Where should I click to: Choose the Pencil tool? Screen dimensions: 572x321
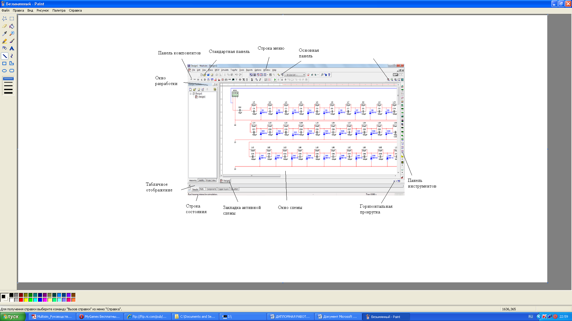[4, 41]
